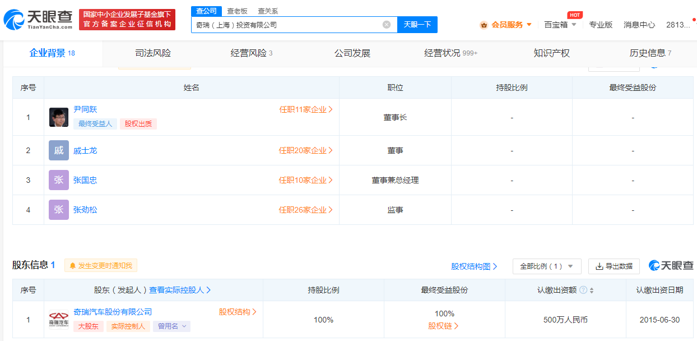Select the 知识产权 tab
Viewport: 697px width, 341px height.
(552, 53)
